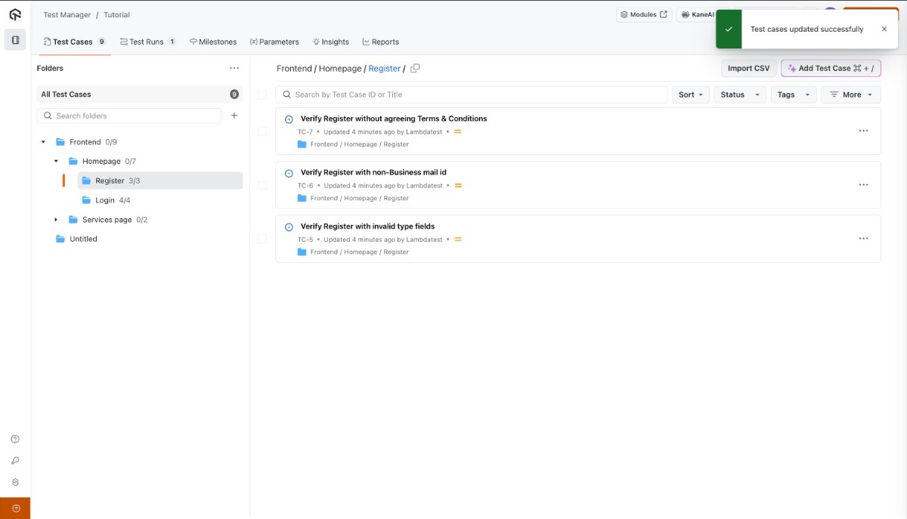
Task: Collapse the Homepage folder tree arrow
Action: tap(56, 161)
